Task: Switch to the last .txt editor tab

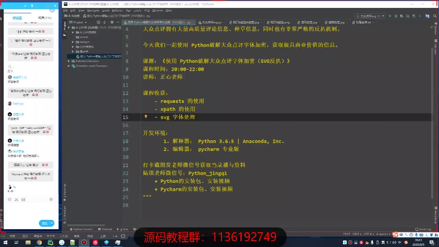Action: coord(363,22)
